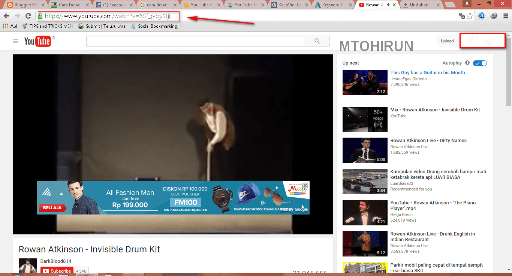
Task: Click 'Jesus Egas Olmedo' channel name
Action: click(x=409, y=79)
